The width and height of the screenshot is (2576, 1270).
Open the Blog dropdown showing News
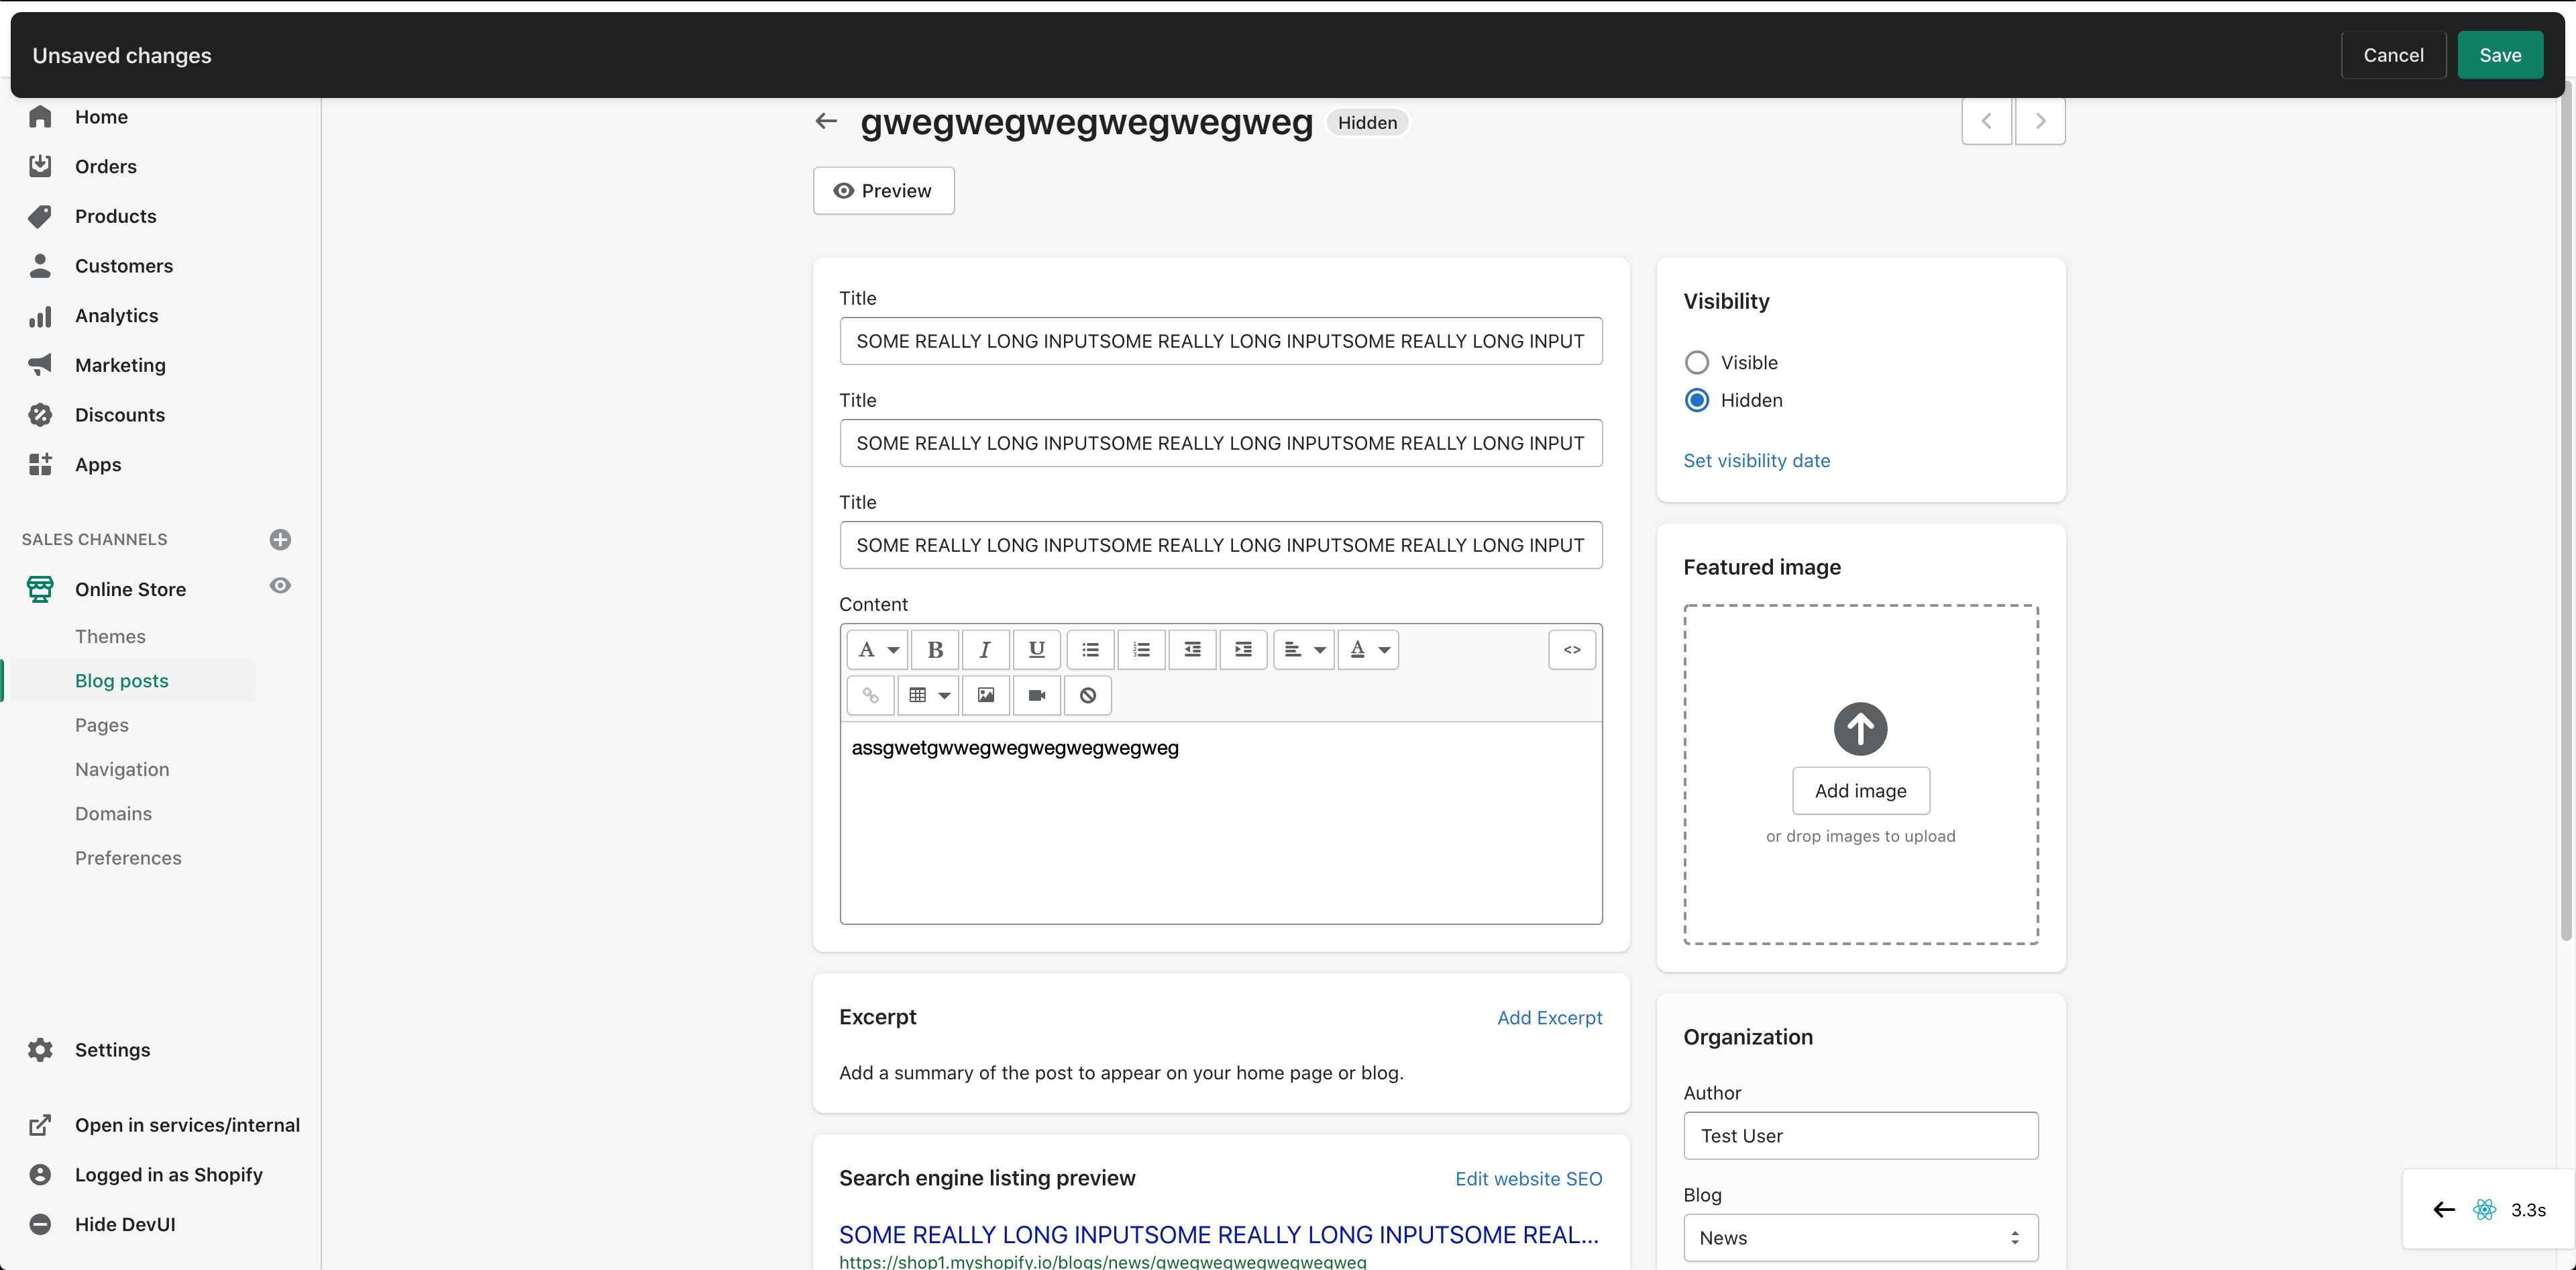click(1859, 1237)
